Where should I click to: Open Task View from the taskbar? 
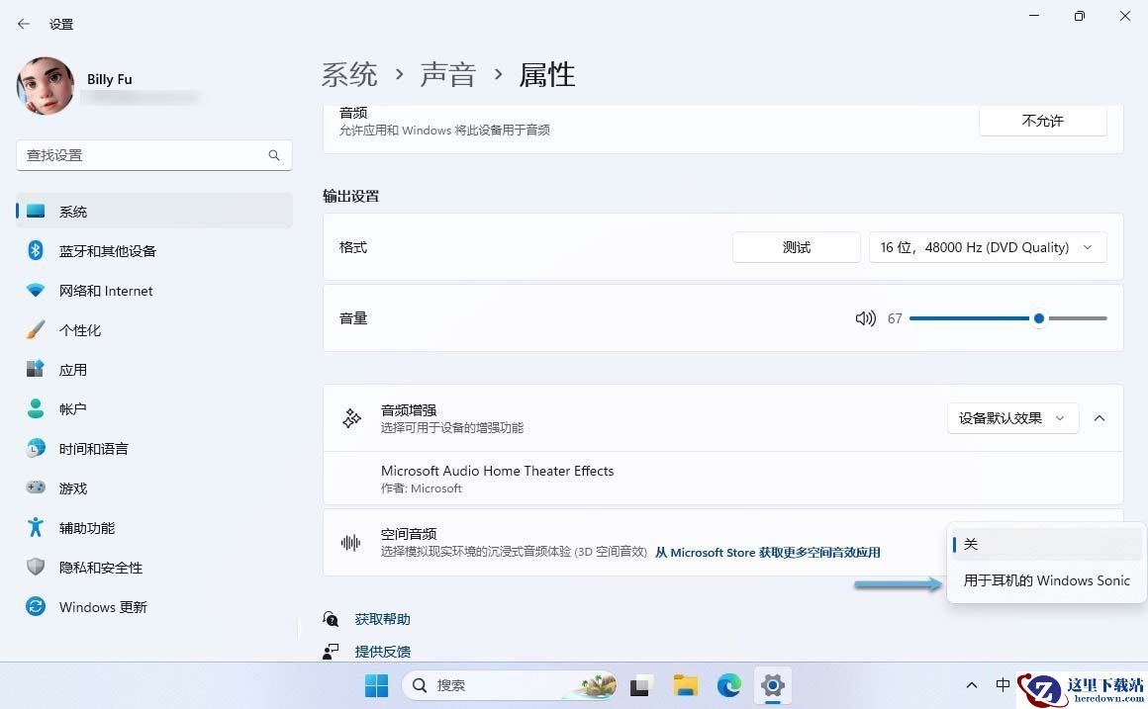640,685
